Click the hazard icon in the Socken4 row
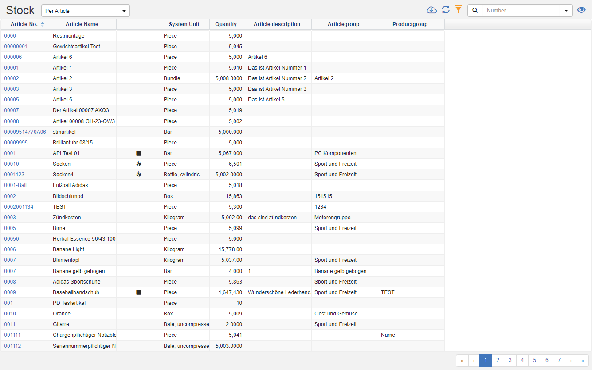The image size is (592, 370). pyautogui.click(x=139, y=174)
